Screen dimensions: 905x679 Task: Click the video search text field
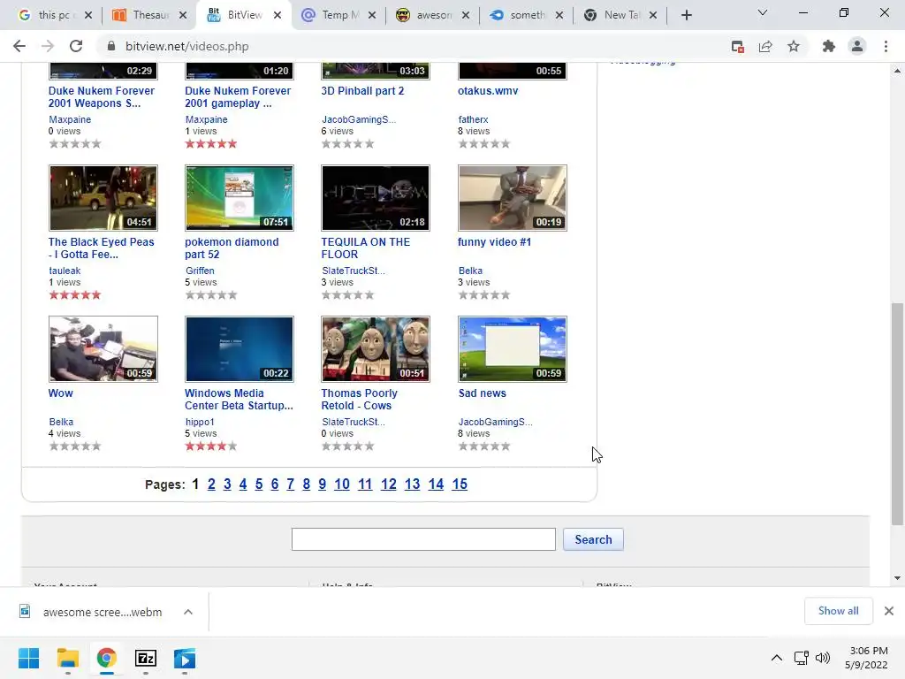click(x=423, y=539)
